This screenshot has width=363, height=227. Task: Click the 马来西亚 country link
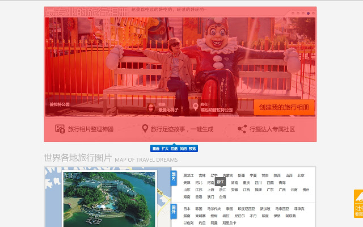click(282, 209)
